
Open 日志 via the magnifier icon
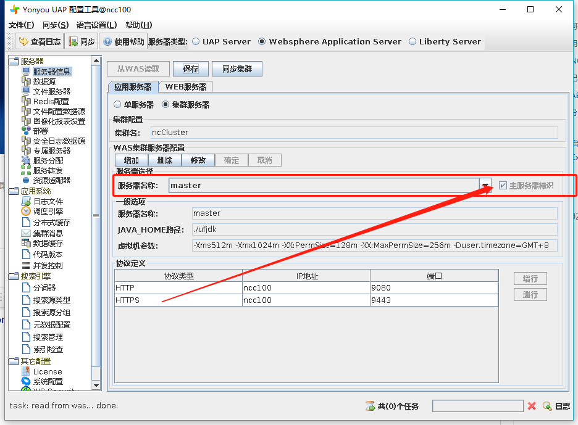click(x=547, y=406)
